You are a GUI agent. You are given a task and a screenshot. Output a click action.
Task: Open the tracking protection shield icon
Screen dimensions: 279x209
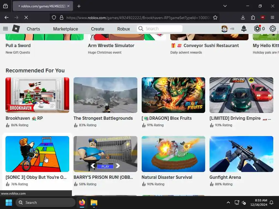click(x=54, y=17)
